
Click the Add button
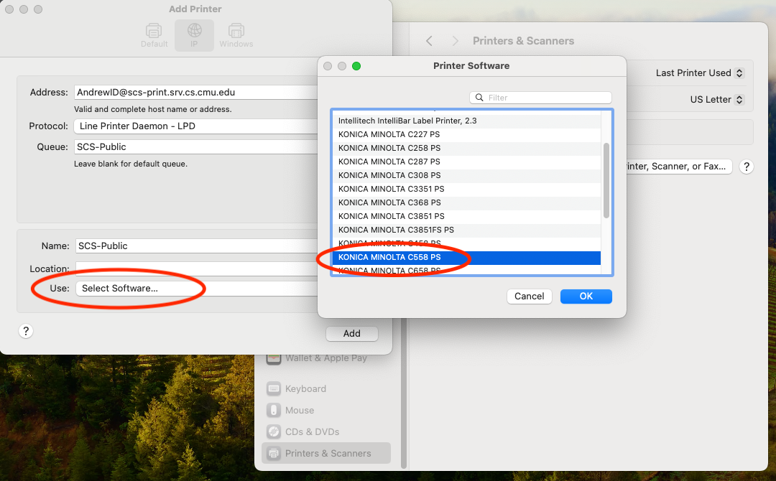coord(352,334)
